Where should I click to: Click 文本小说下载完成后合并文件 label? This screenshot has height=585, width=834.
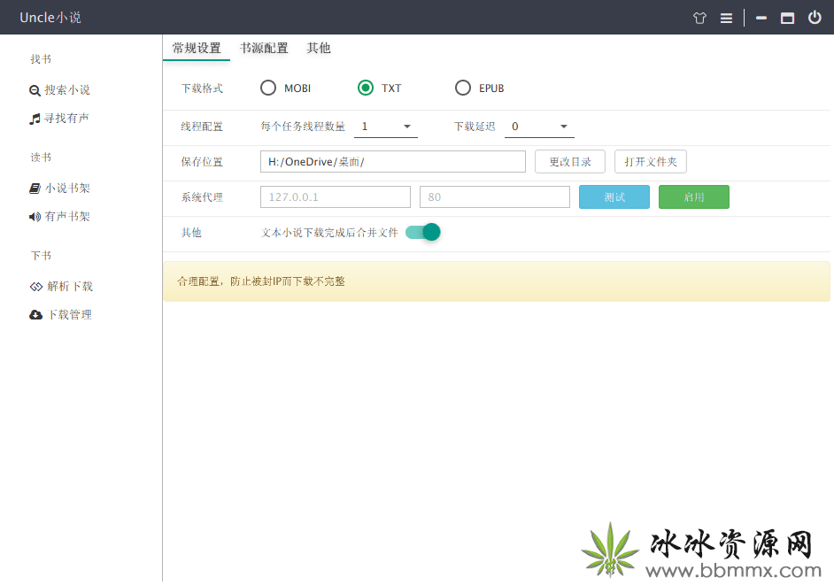point(329,233)
